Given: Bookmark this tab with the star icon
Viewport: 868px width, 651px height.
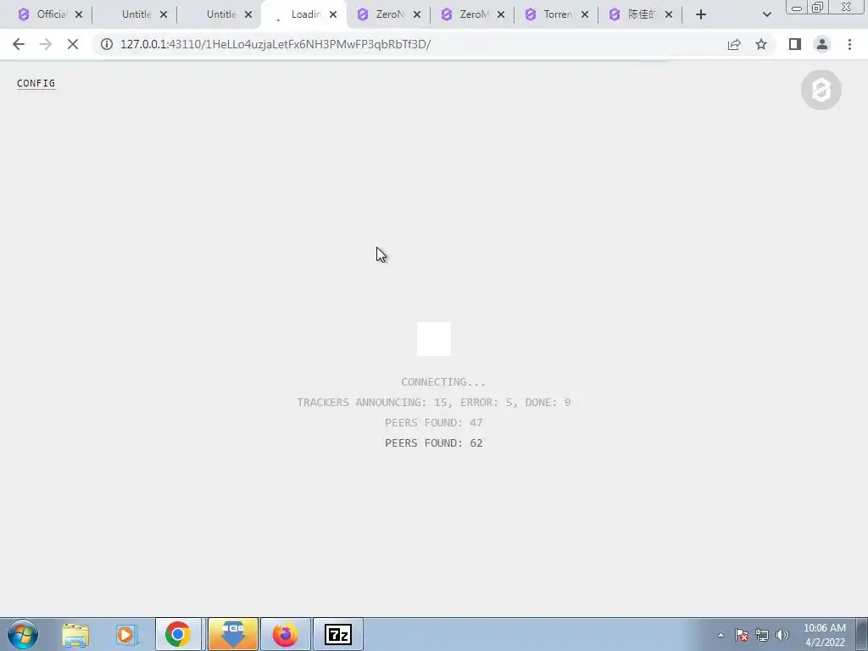Looking at the screenshot, I should pos(761,44).
